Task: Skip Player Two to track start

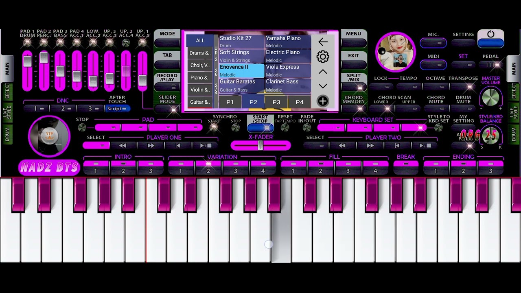Action: click(x=397, y=145)
